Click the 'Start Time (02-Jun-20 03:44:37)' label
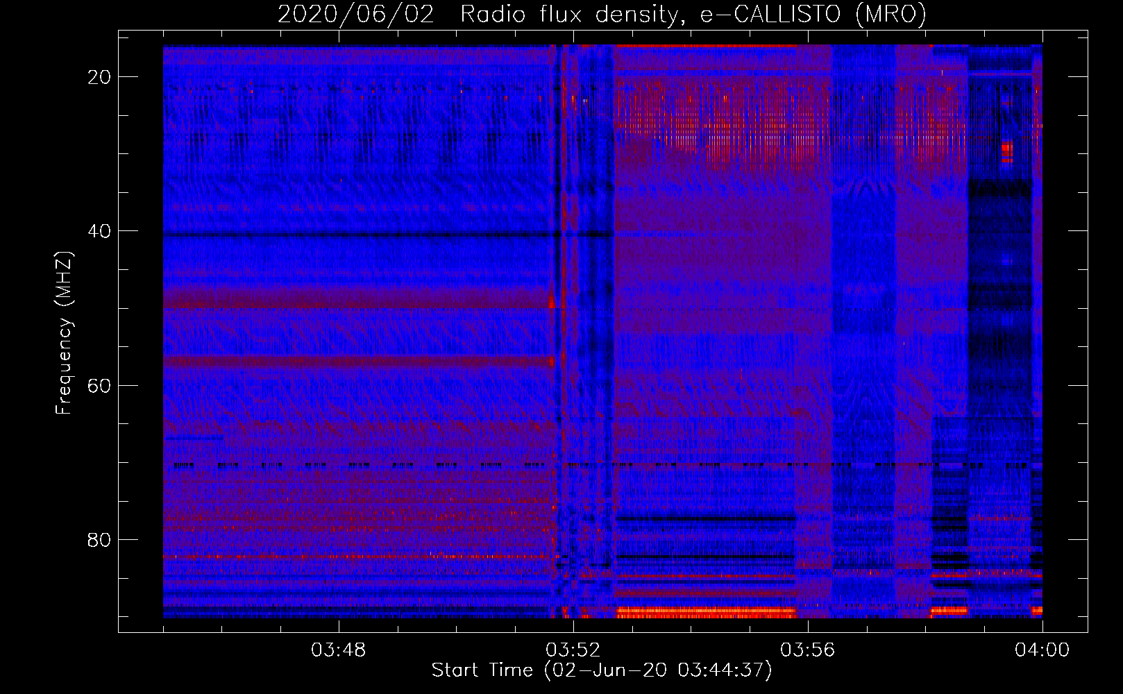1123x694 pixels. pos(602,670)
